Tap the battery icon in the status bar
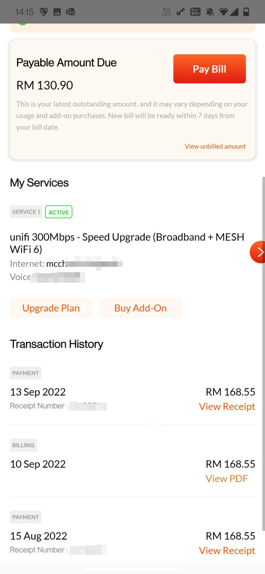Viewport: 265px width, 574px height. [246, 12]
